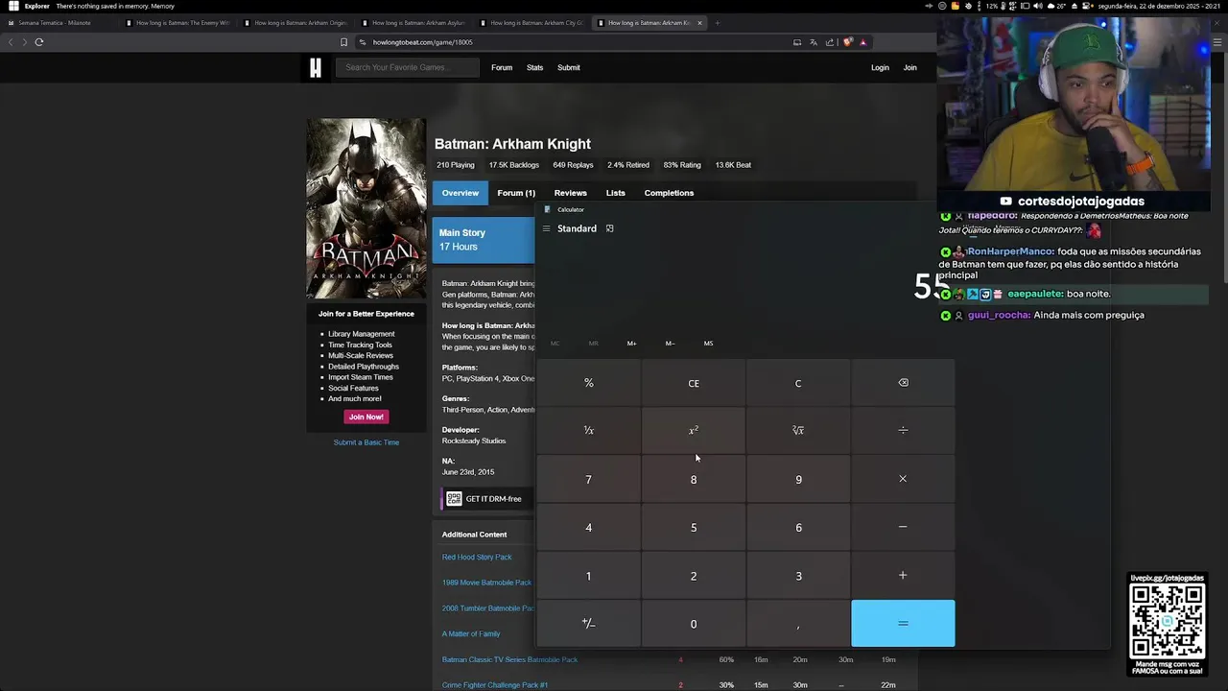This screenshot has height=691, width=1228.
Task: Click the reciprocal 1/x key
Action: pos(589,430)
